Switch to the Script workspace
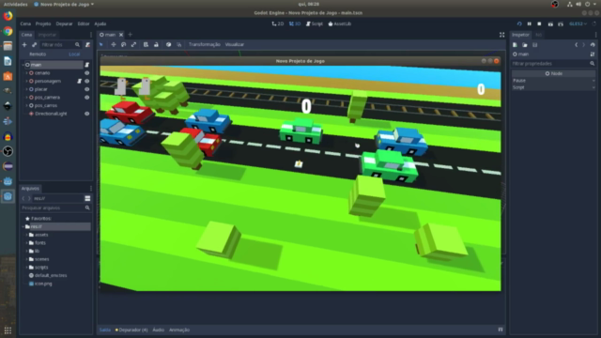 pyautogui.click(x=315, y=23)
